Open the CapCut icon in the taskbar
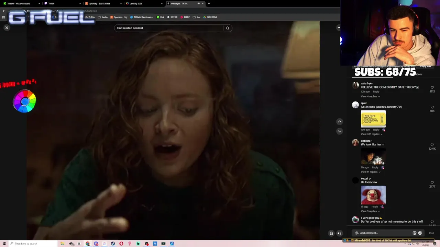Screen dimensions: 440x247 tap(79, 244)
